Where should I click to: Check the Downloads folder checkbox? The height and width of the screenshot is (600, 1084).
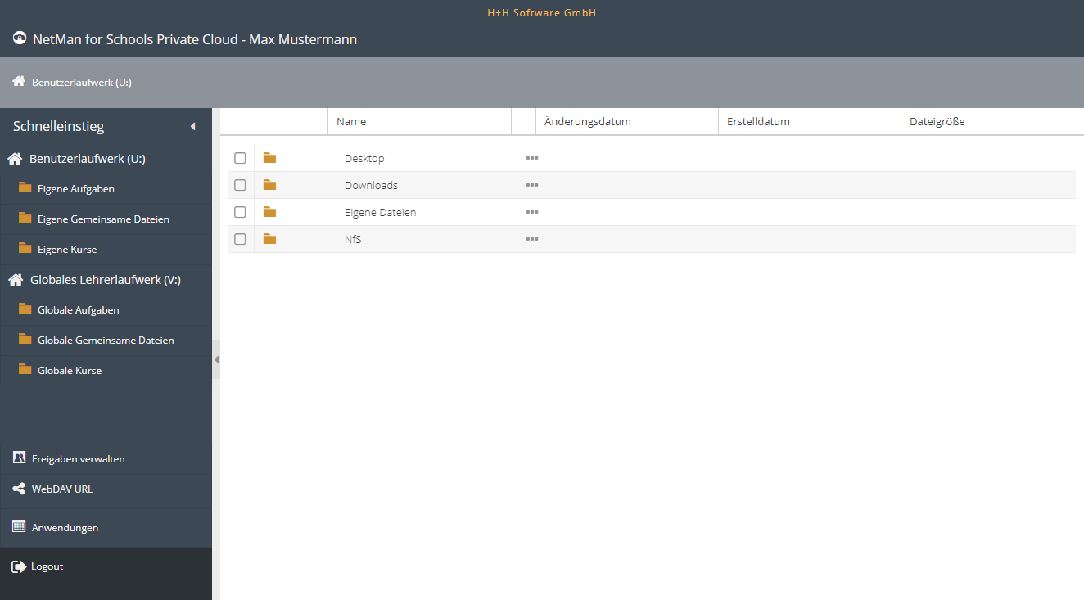coord(240,185)
